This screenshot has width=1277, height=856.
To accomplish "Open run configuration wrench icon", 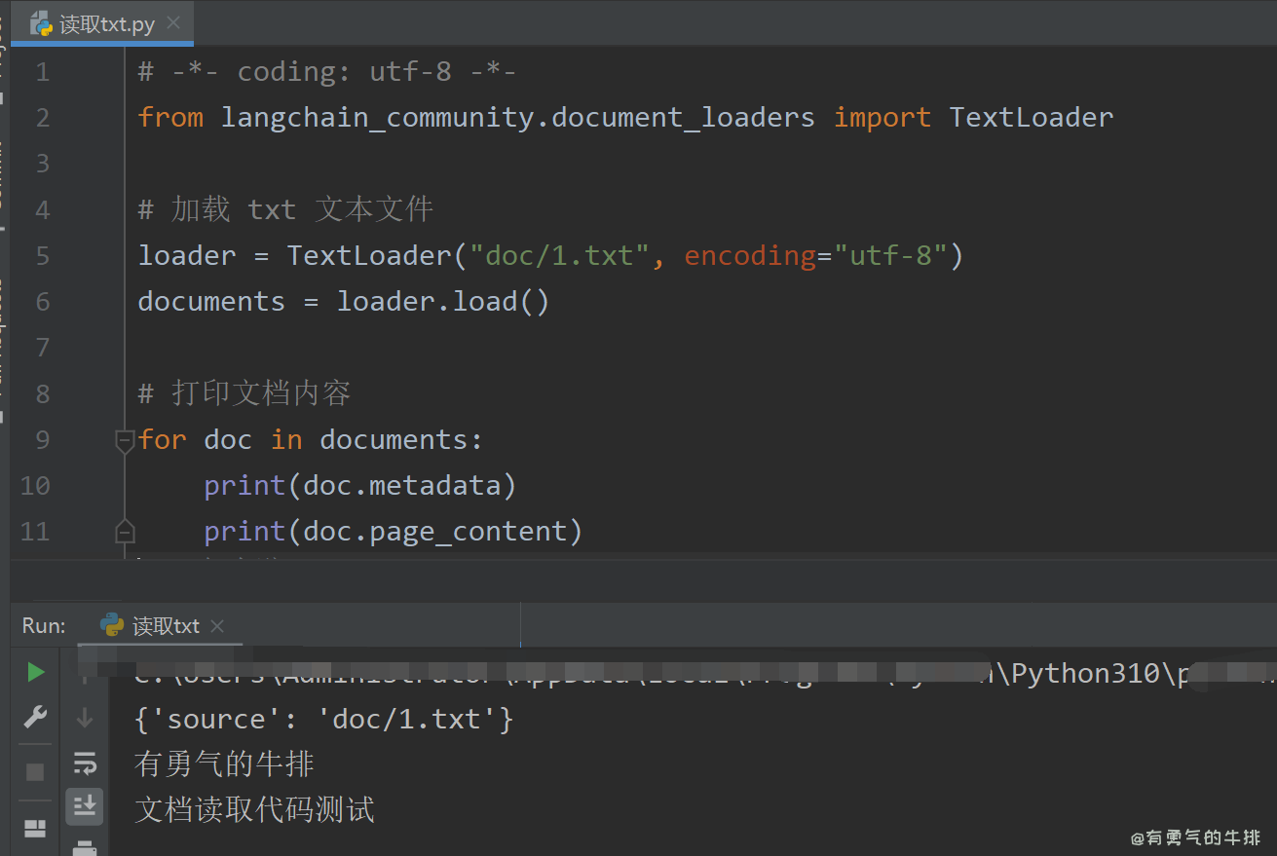I will click(35, 719).
